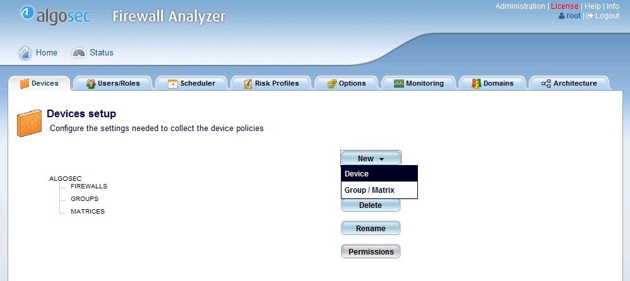Click the Users/Roles tab people icon
The image size is (630, 281).
91,84
